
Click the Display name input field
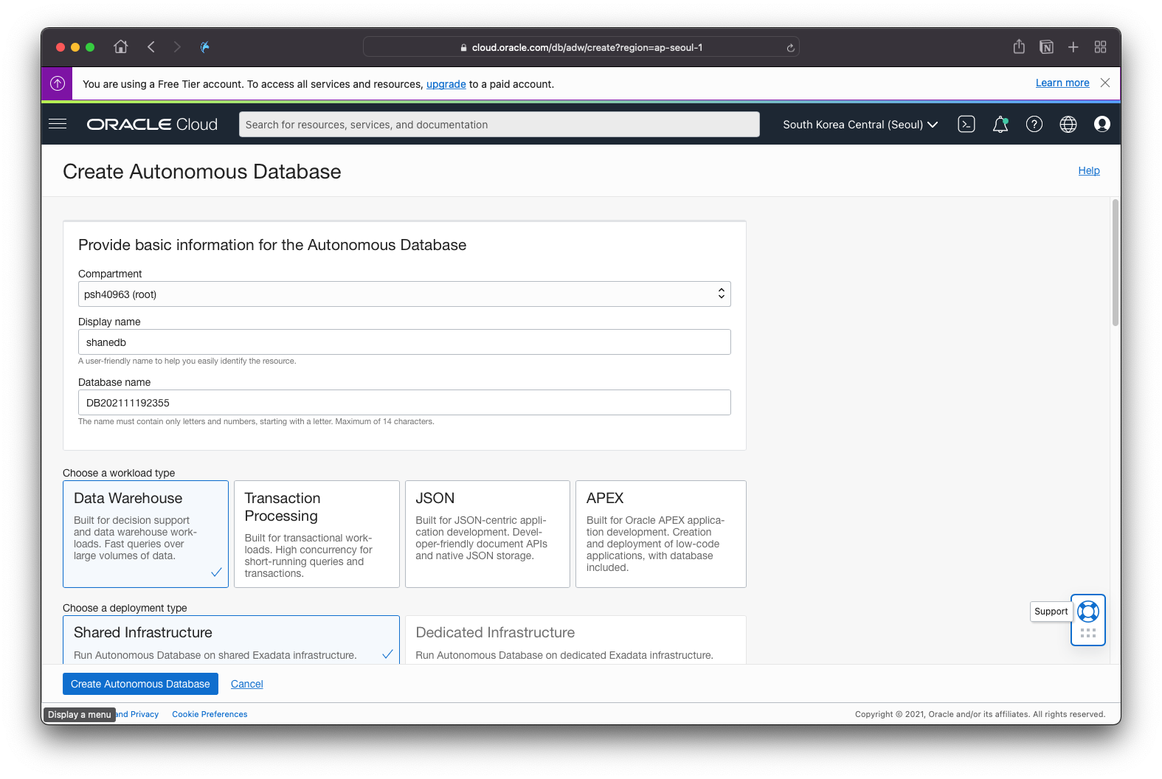tap(404, 342)
